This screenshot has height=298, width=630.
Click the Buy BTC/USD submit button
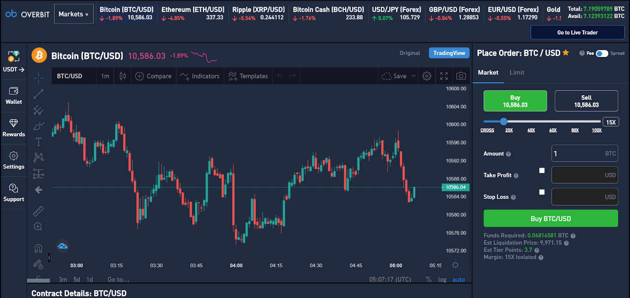551,218
